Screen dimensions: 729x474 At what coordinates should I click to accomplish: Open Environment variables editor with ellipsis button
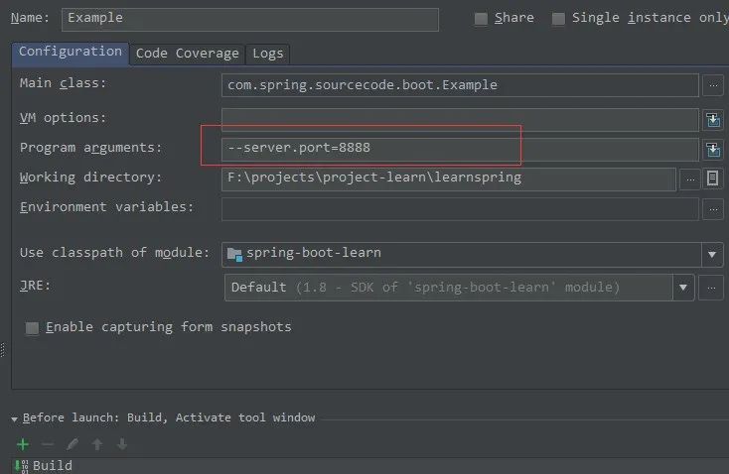coord(712,209)
